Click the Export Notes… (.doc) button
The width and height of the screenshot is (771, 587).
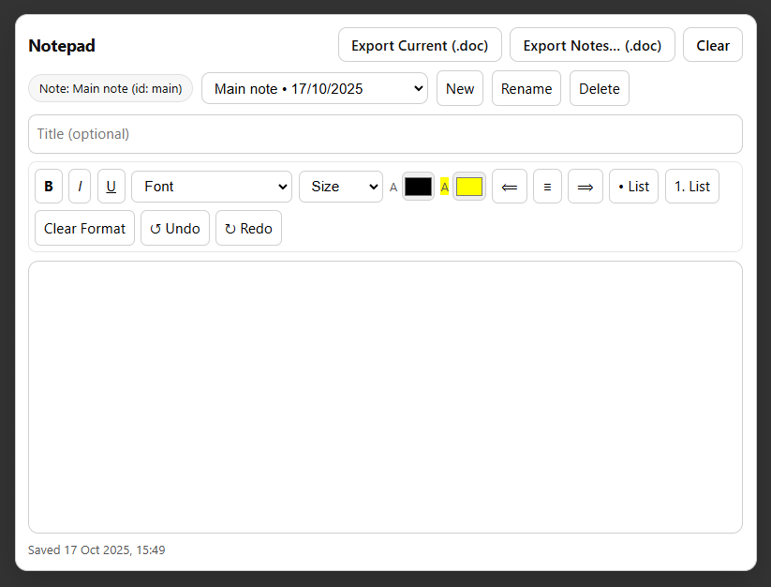(x=592, y=45)
